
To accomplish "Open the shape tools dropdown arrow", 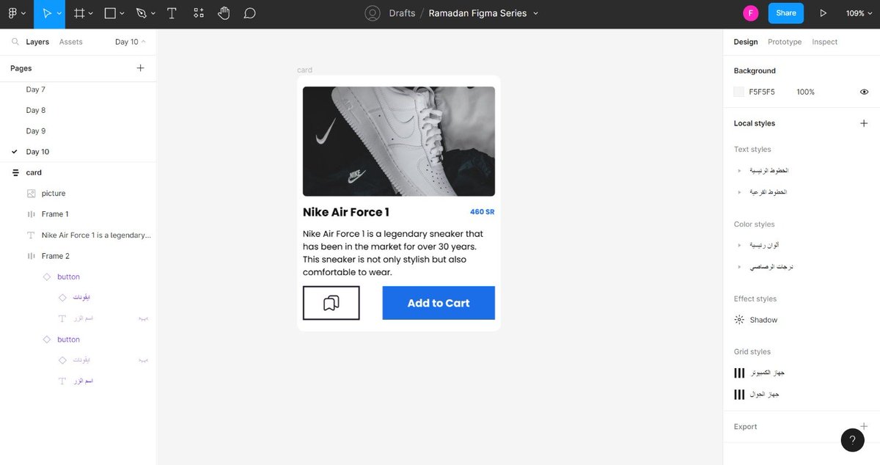I will (x=122, y=13).
